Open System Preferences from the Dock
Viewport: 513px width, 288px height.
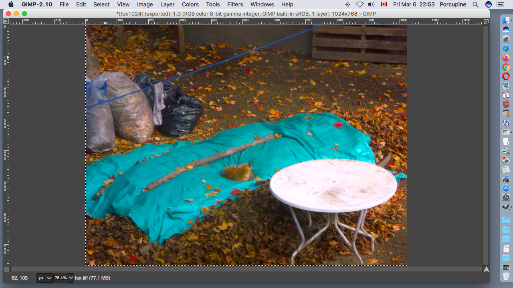point(506,198)
